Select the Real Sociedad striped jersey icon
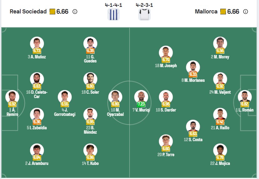This screenshot has height=179, width=259. coord(114,14)
